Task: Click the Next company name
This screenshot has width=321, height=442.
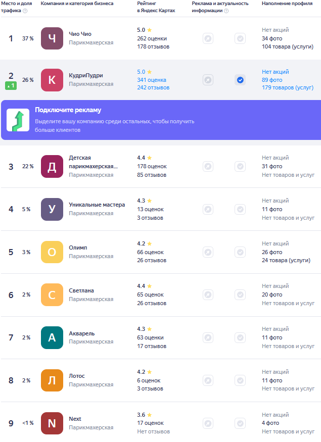Action: coord(75,419)
